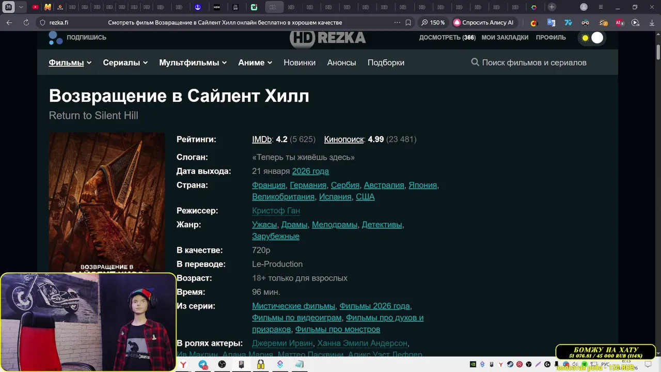Select country Великобритания

pos(283,197)
